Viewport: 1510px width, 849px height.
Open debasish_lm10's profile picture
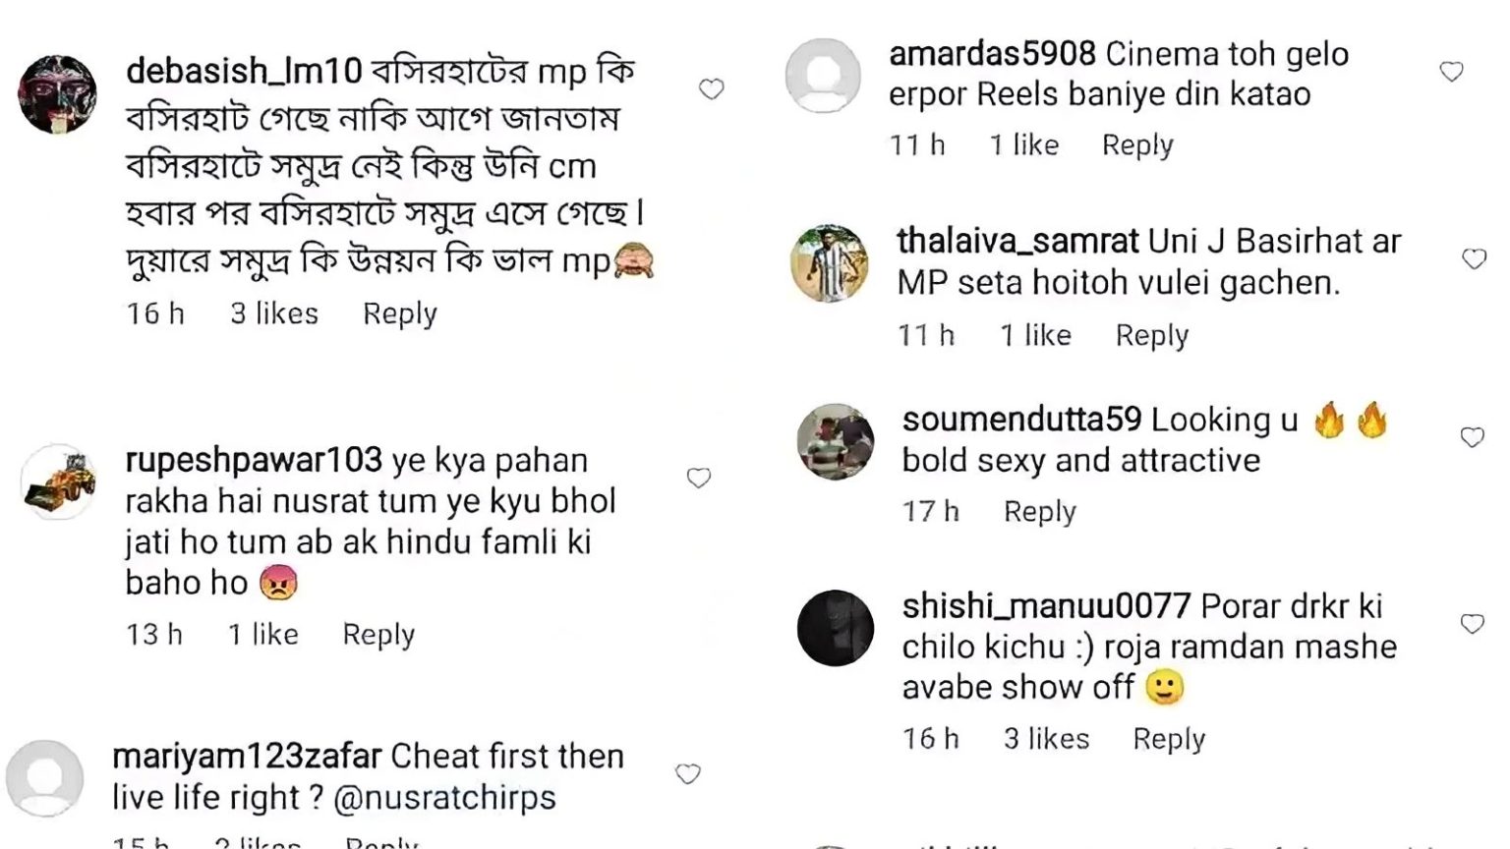click(x=57, y=94)
